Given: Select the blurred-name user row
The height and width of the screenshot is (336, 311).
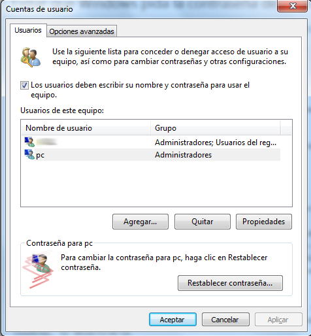Looking at the screenshot, I should coord(151,142).
